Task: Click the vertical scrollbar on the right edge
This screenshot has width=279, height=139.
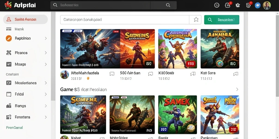Action: click(x=277, y=54)
